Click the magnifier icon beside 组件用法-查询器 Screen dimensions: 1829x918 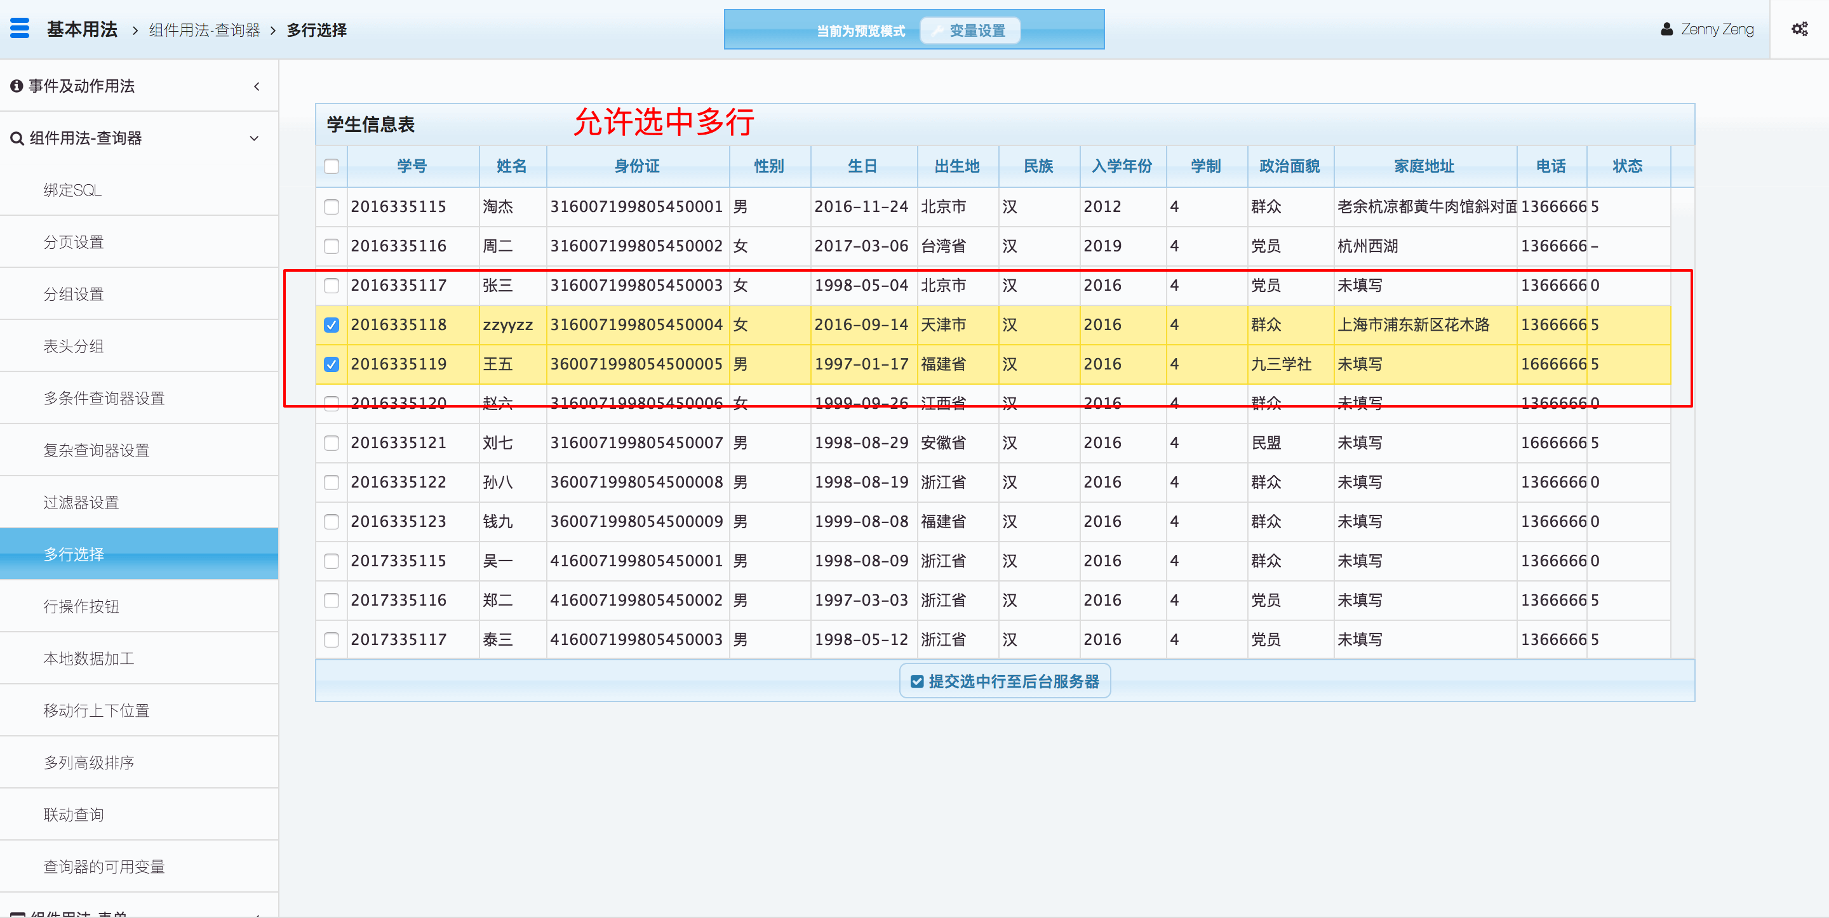17,138
